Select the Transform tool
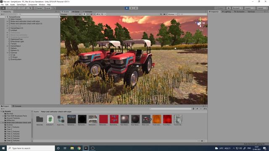The image size is (269, 151). pyautogui.click(x=26, y=8)
